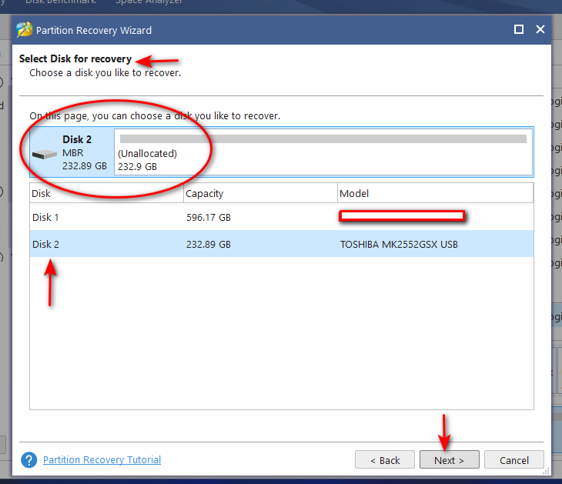This screenshot has width=562, height=484.
Task: Cancel the Partition Recovery Wizard
Action: click(x=514, y=459)
